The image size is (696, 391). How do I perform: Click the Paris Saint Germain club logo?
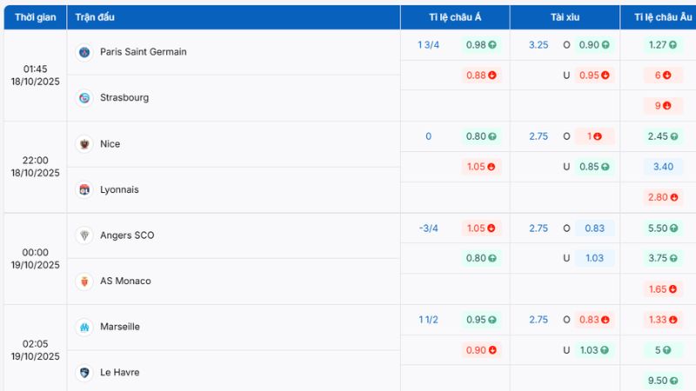84,52
